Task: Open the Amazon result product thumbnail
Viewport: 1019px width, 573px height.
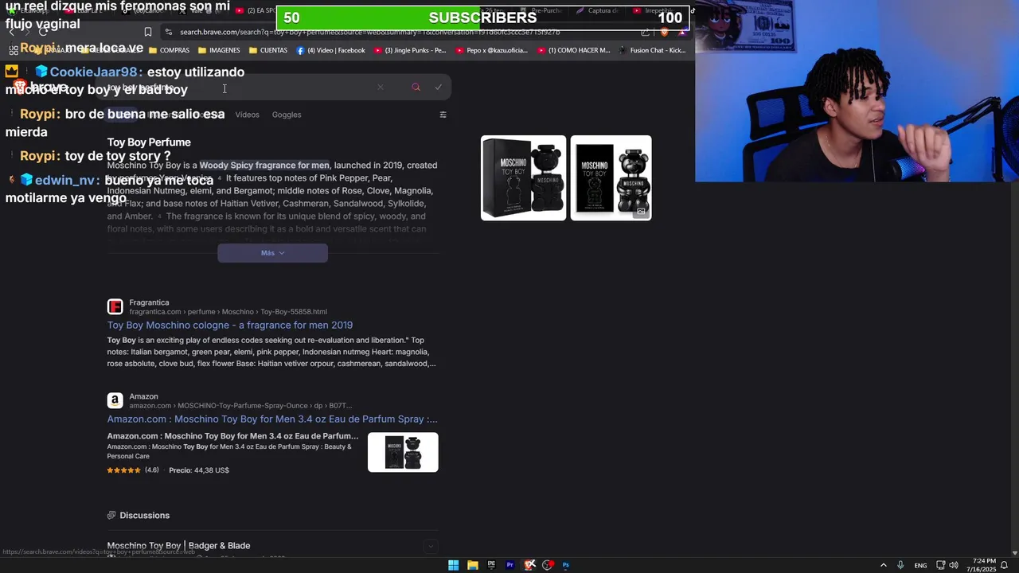Action: (x=403, y=452)
